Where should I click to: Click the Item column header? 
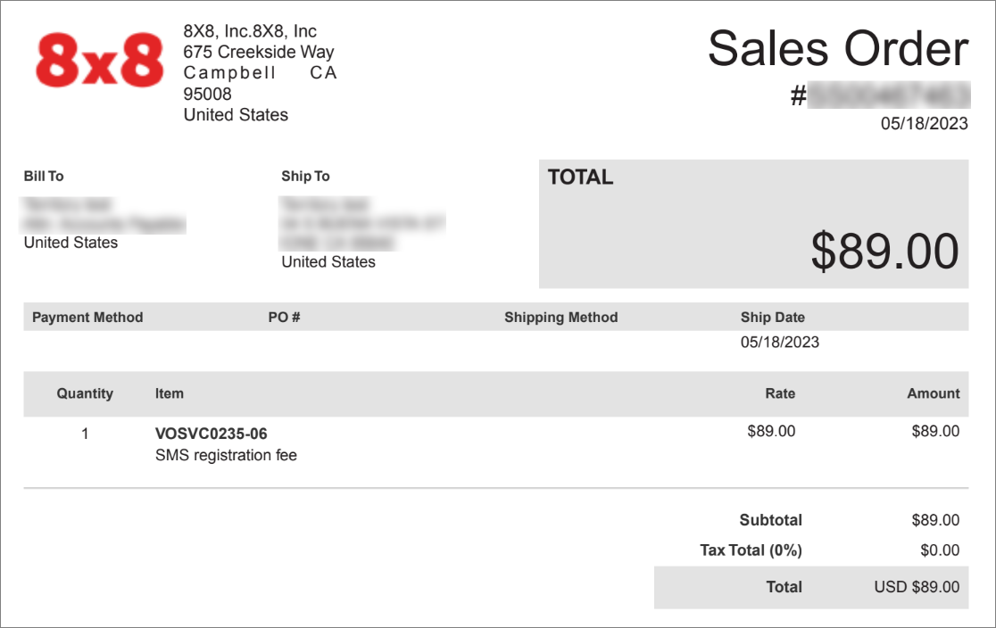[170, 393]
